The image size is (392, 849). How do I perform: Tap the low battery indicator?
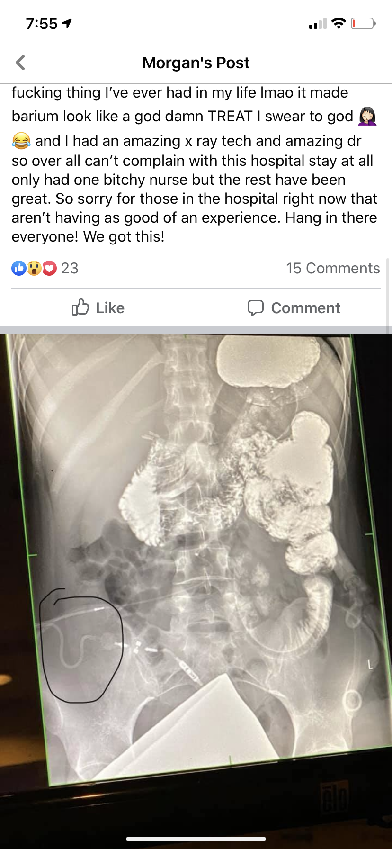(x=363, y=23)
